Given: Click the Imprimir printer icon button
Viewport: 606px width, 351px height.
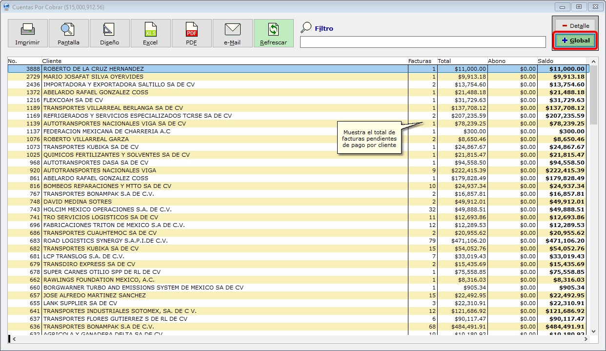Looking at the screenshot, I should [27, 33].
